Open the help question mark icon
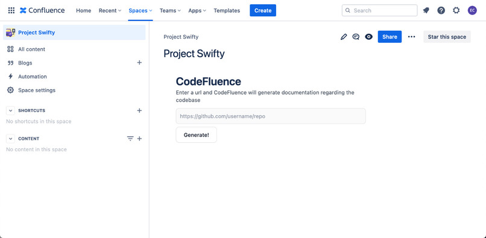The height and width of the screenshot is (238, 486). coord(441,10)
